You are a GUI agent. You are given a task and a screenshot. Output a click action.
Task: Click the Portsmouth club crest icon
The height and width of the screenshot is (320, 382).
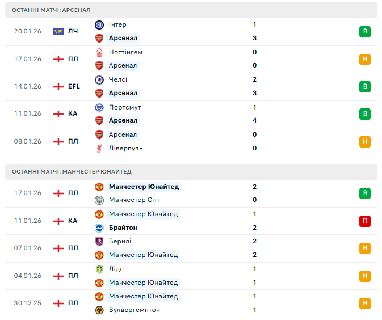(99, 107)
